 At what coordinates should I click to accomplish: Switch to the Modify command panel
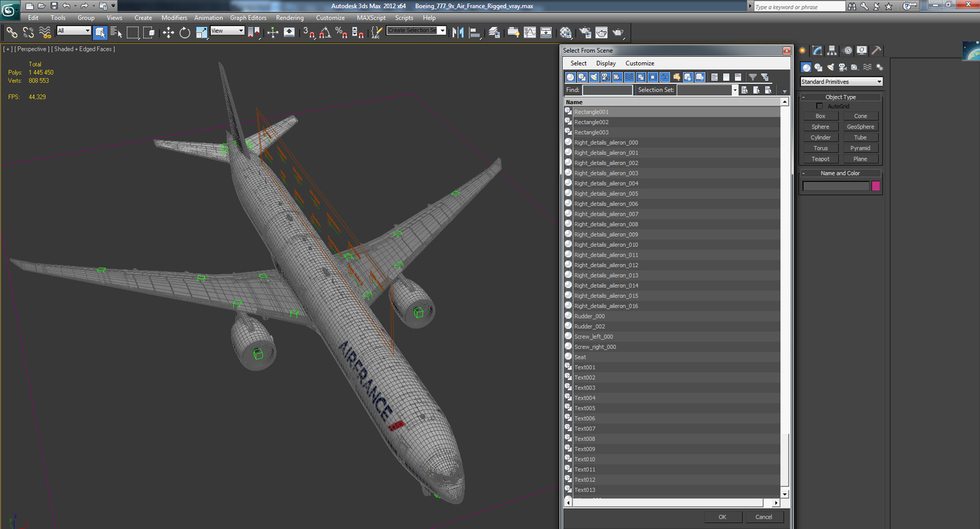817,50
